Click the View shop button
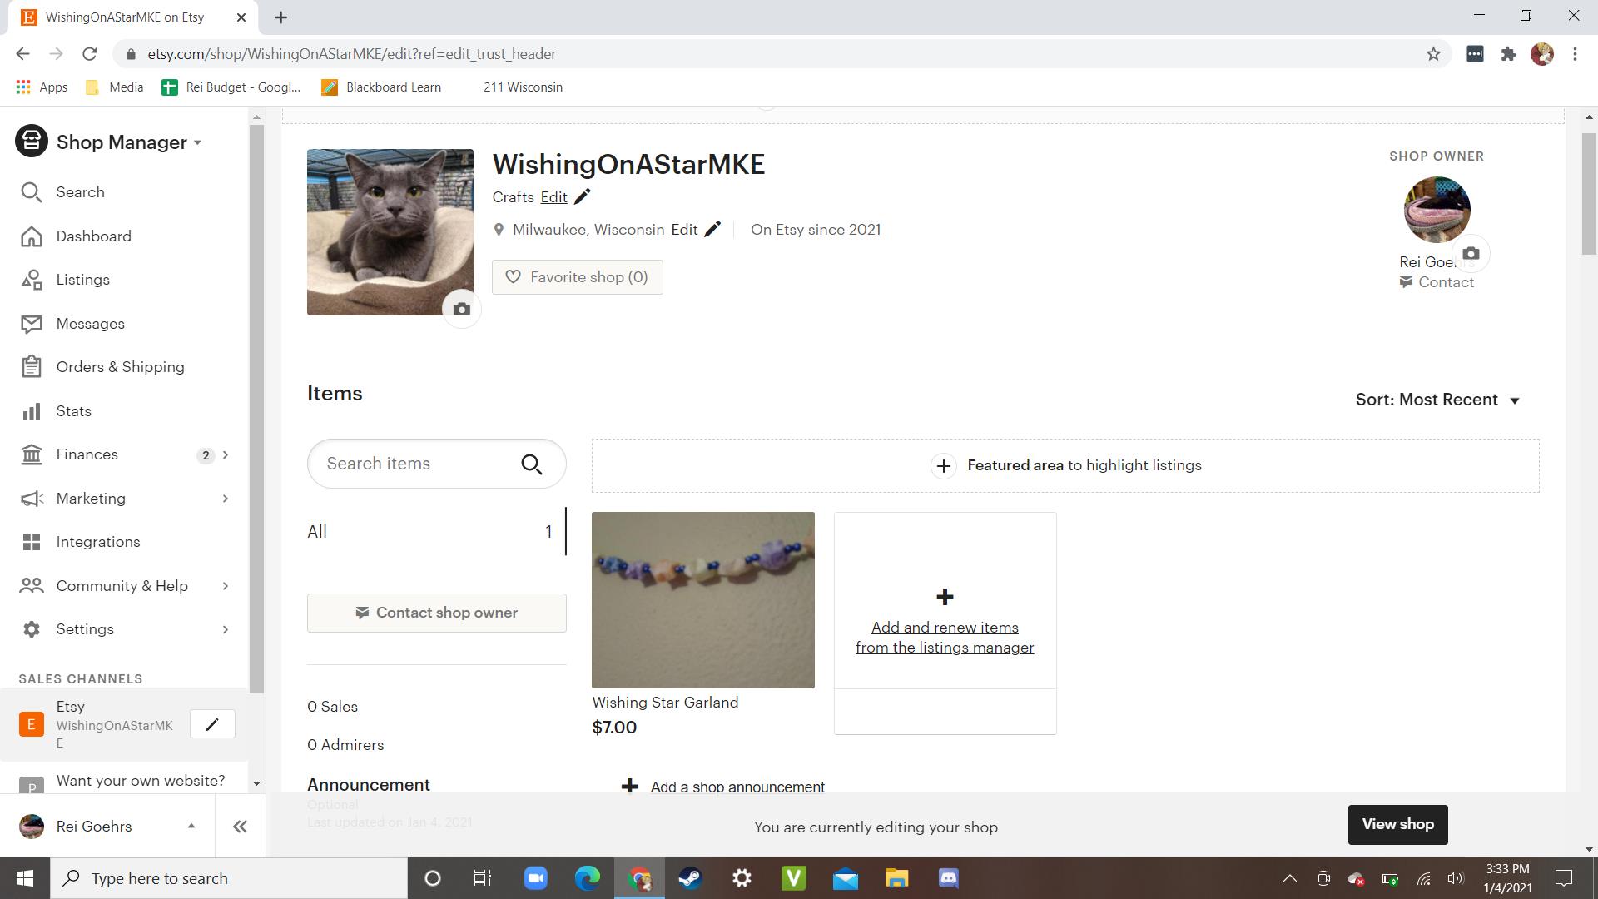This screenshot has width=1598, height=899. click(x=1397, y=825)
